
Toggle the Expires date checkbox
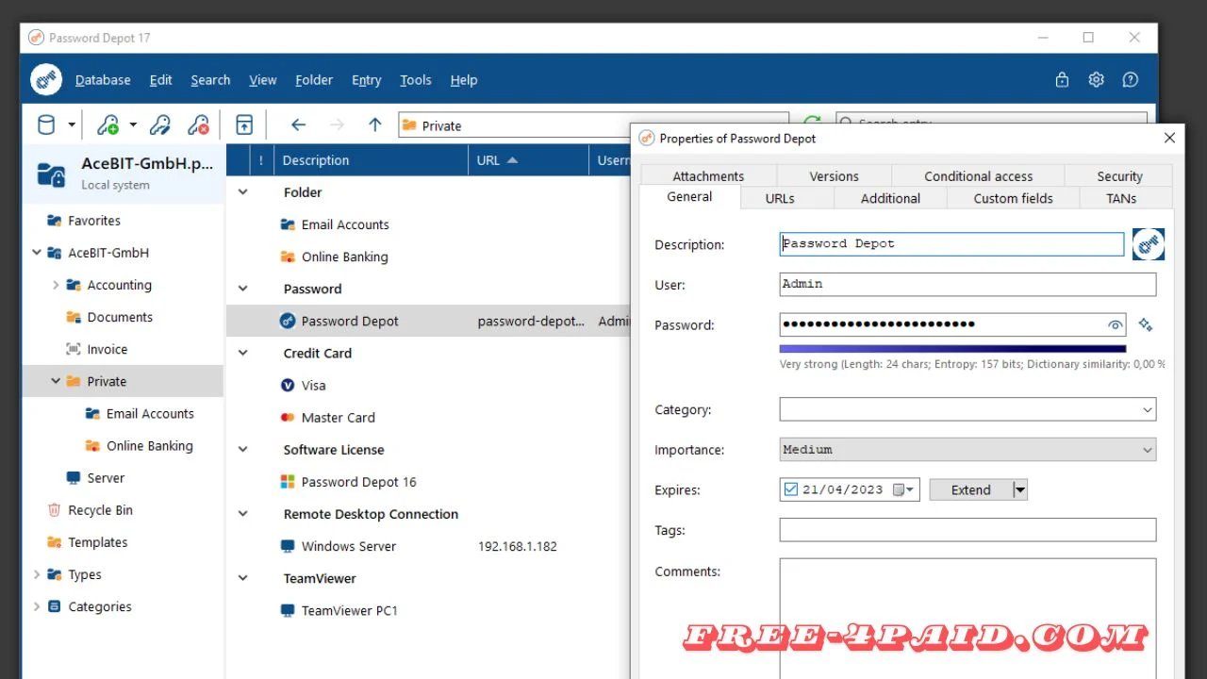(x=790, y=489)
